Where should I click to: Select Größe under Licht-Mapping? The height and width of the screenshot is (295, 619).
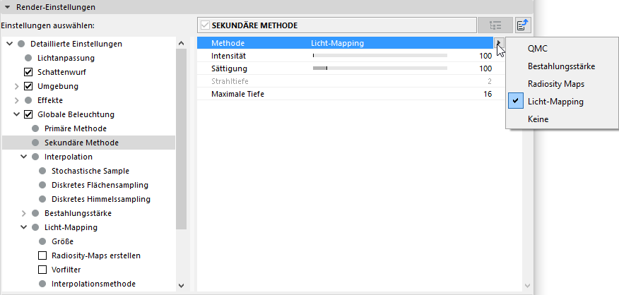(62, 241)
